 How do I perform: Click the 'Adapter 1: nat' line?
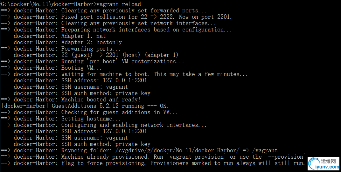59,36
